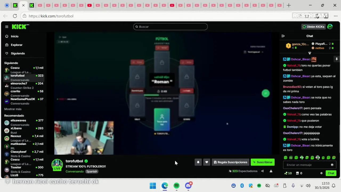Screen dimensions: 341x192
Task: Send message with green Chat button
Action: coord(331,173)
